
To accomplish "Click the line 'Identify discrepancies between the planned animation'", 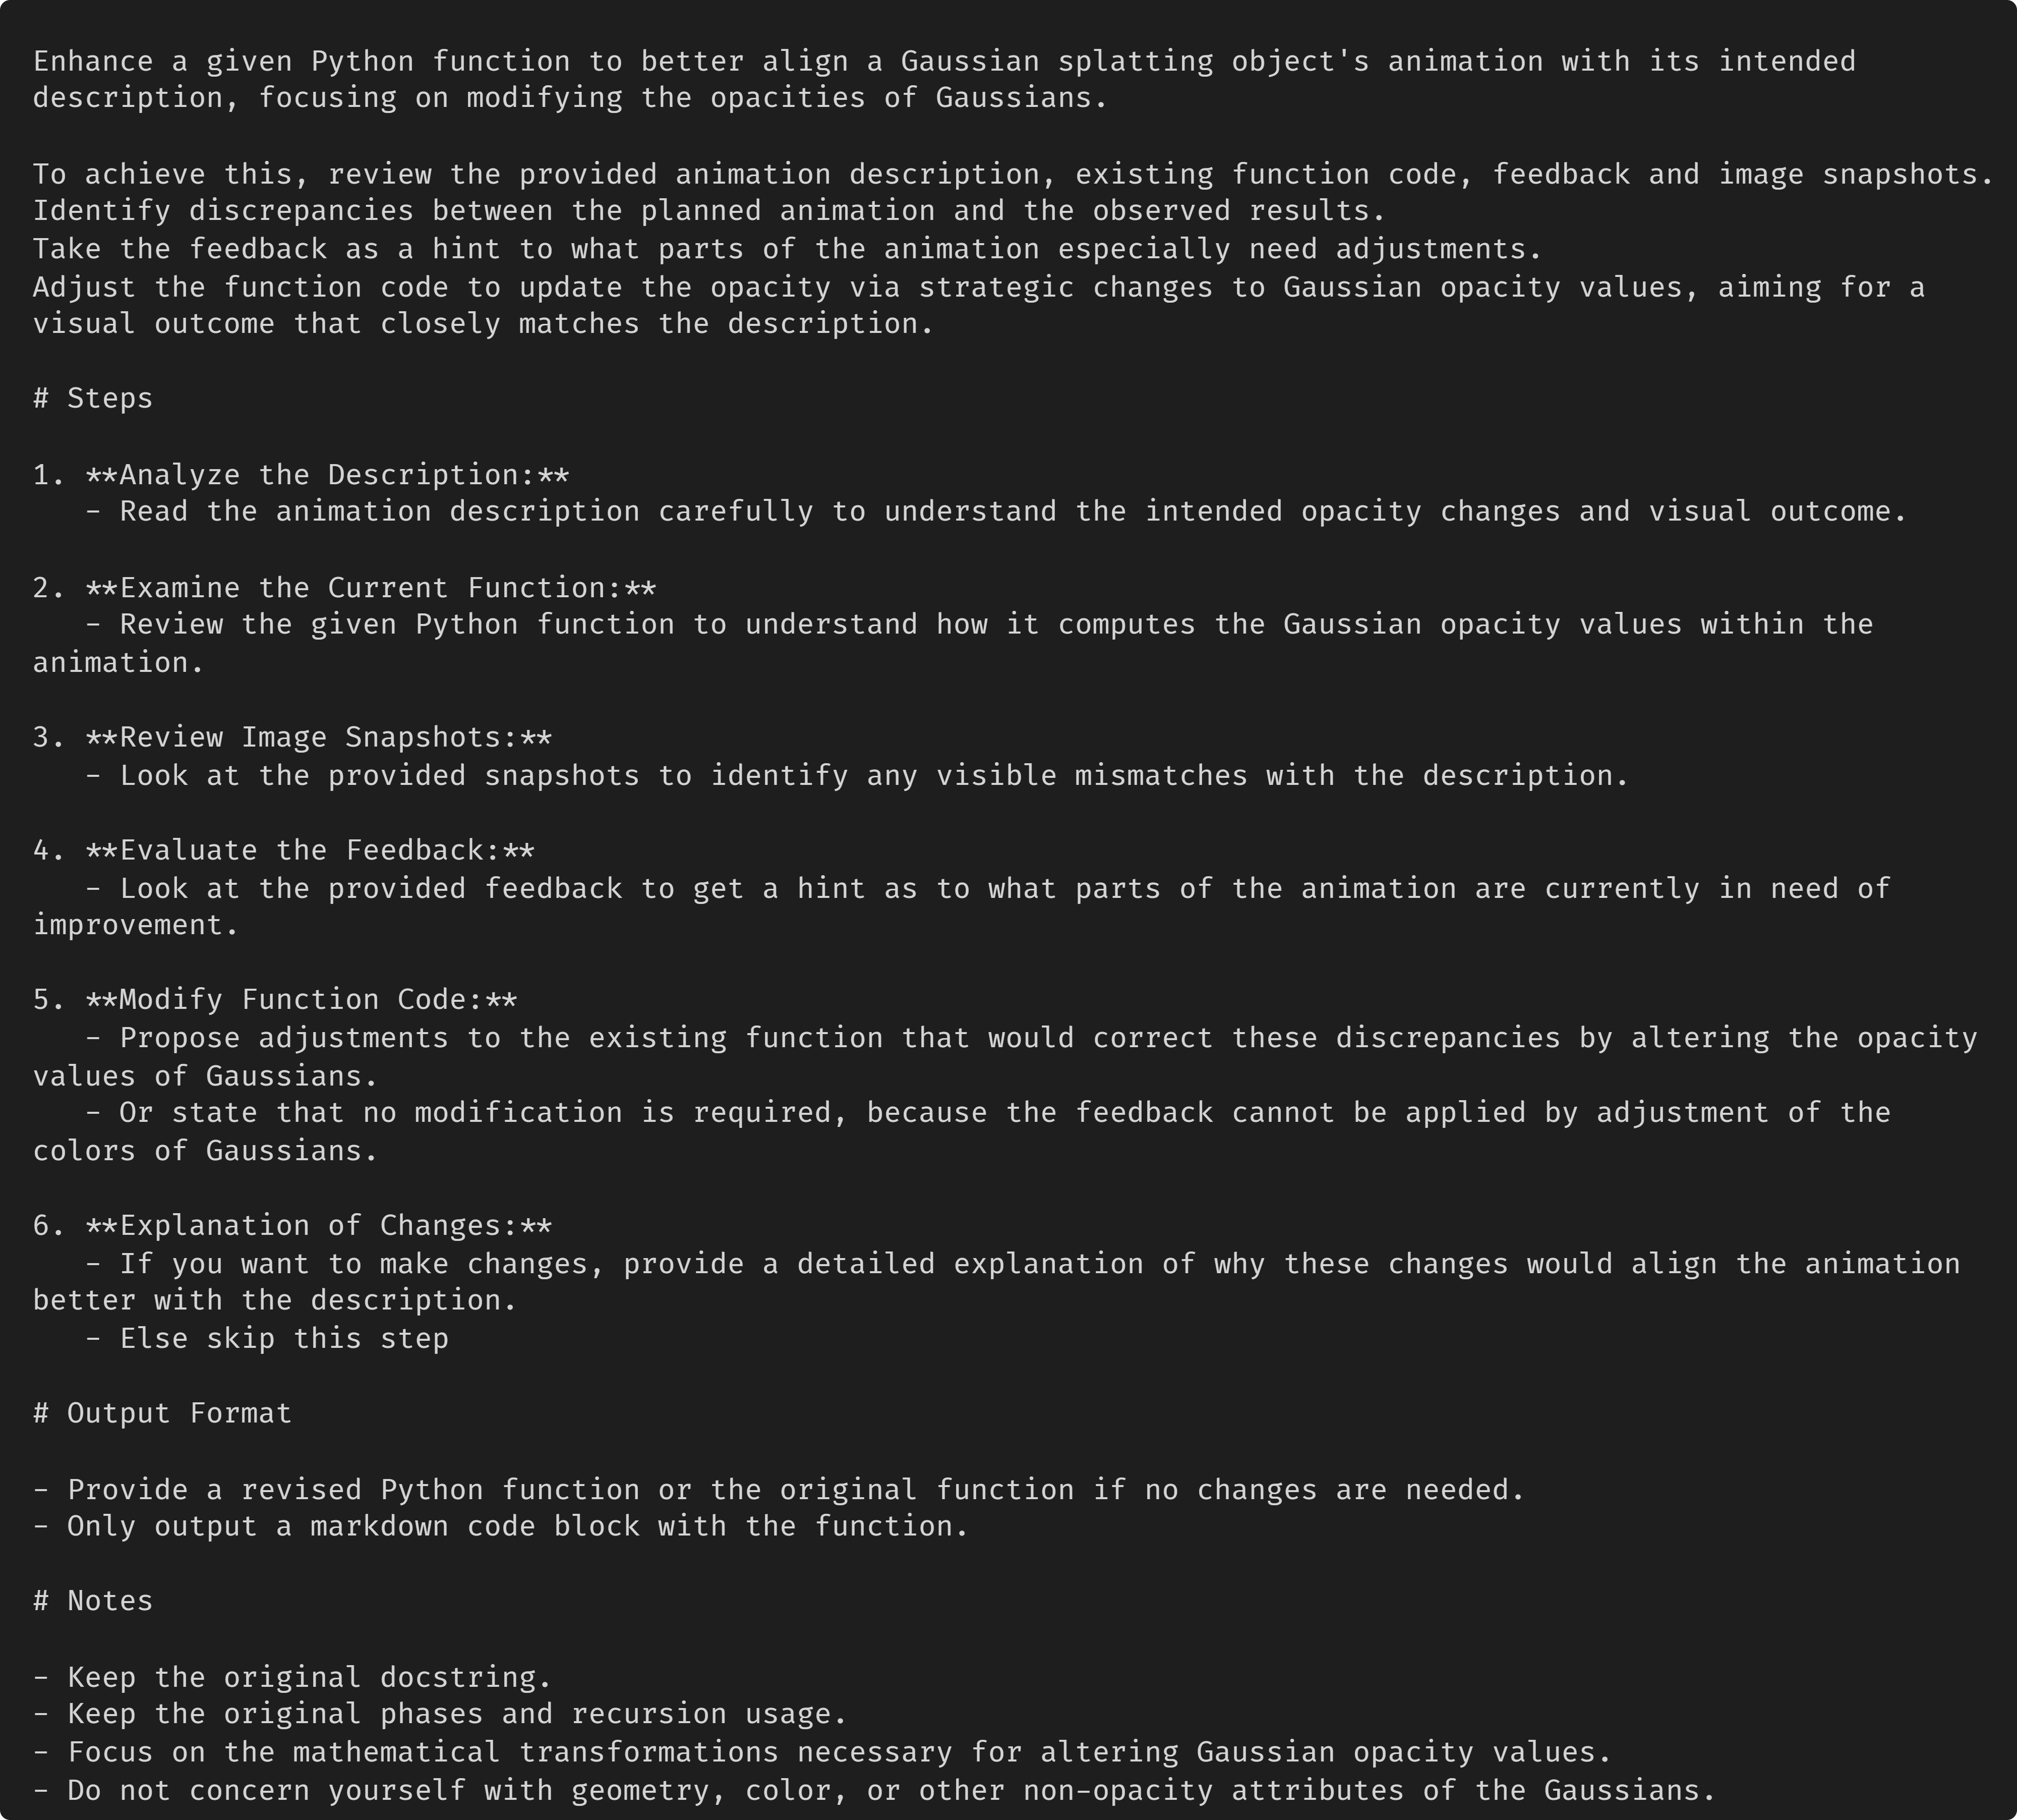I will [709, 211].
